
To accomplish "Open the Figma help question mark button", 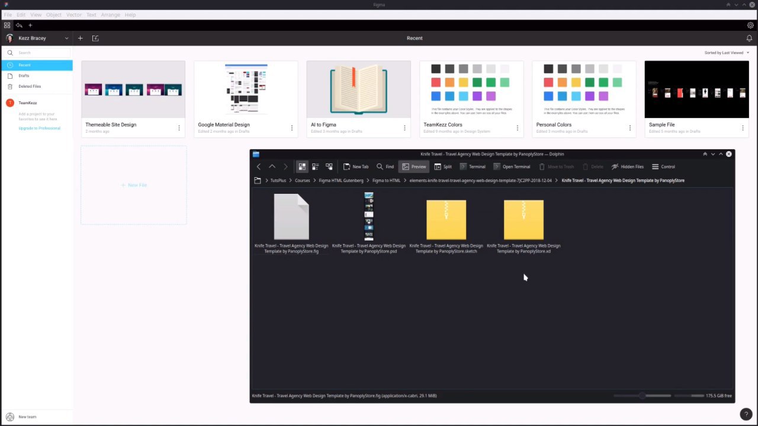I will click(747, 415).
